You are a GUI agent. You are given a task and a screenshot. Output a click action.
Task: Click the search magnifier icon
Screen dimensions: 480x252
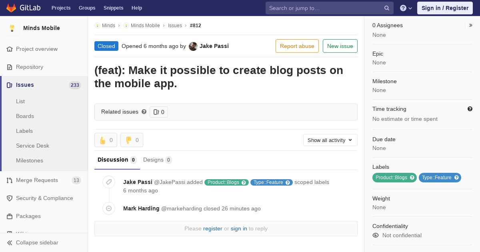click(387, 8)
